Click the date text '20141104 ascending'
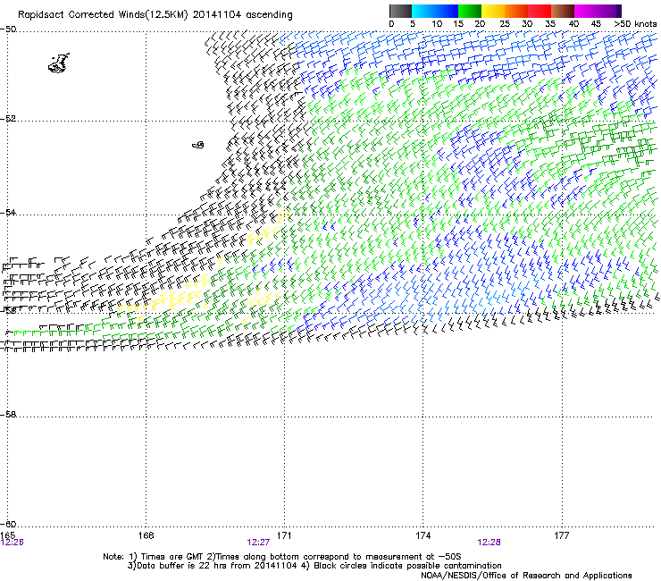This screenshot has width=661, height=581. pyautogui.click(x=242, y=15)
